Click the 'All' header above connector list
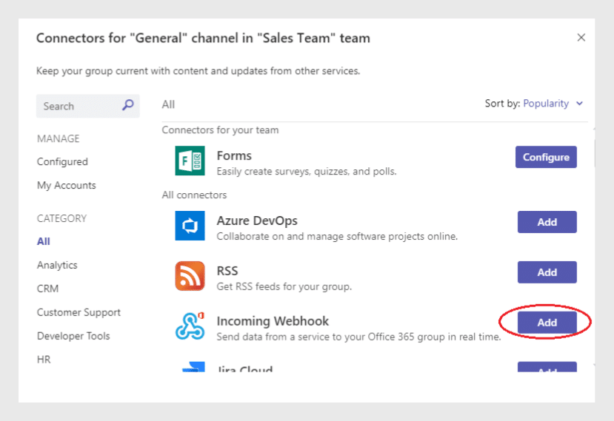 point(168,104)
